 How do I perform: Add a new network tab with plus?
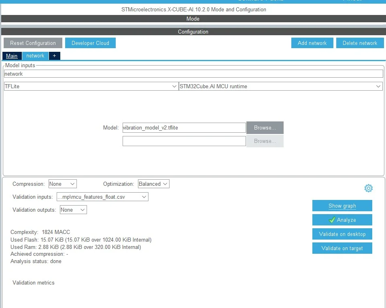54,55
